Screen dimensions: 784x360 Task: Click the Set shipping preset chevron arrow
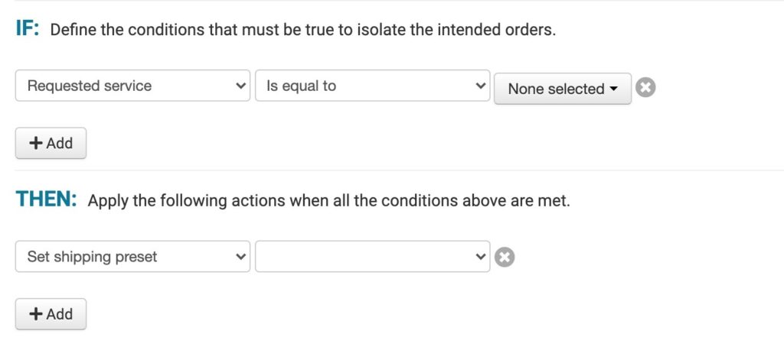(x=240, y=257)
